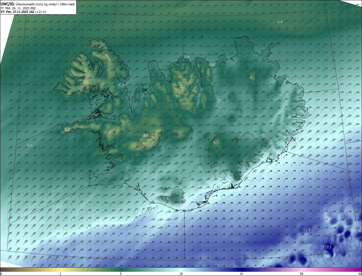The height and width of the screenshot is (276, 362).
Task: Click the '10' tick on the colour scale
Action: tap(181, 274)
